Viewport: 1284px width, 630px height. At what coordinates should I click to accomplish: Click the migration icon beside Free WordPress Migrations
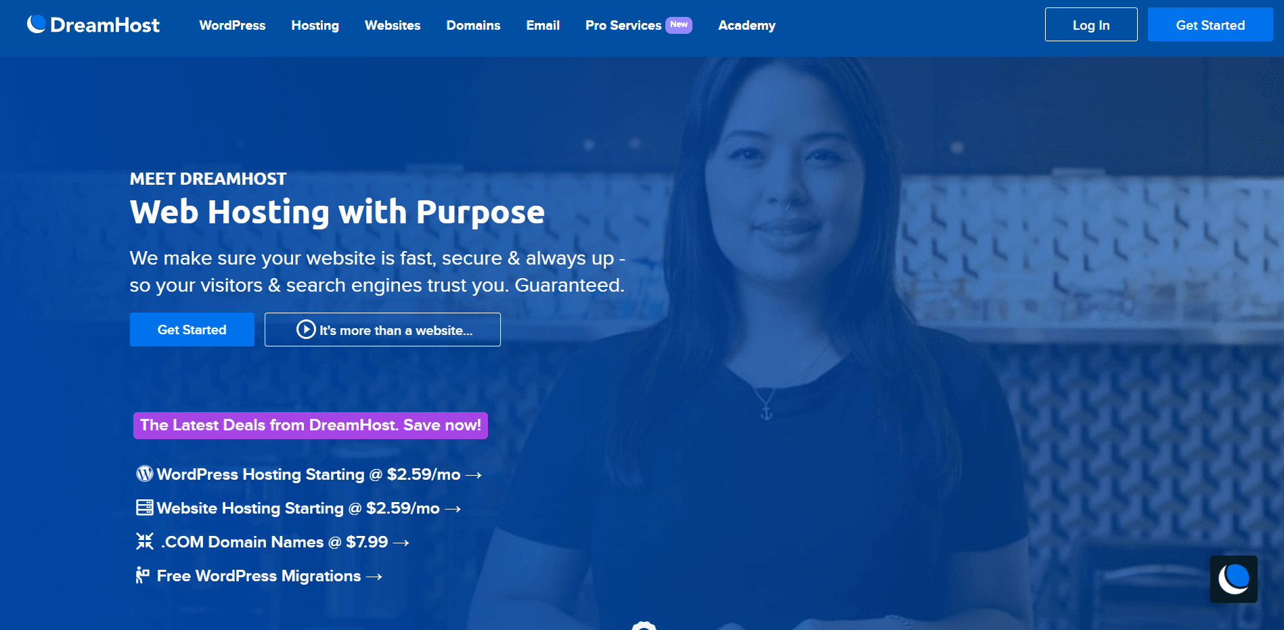point(142,575)
